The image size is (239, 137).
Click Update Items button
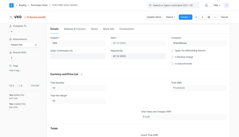tap(154, 17)
